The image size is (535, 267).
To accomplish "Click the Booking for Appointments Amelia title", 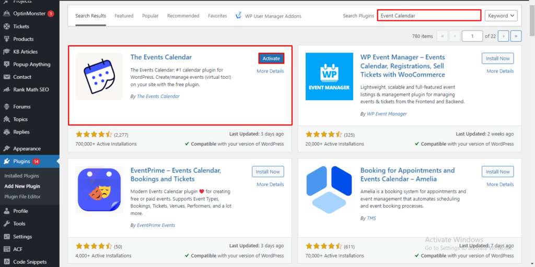I will pyautogui.click(x=408, y=174).
